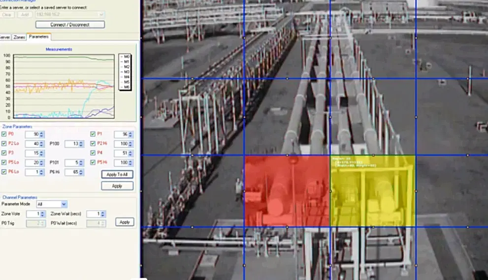Click the Connect / Disconnect button
The width and height of the screenshot is (488, 280).
70,25
